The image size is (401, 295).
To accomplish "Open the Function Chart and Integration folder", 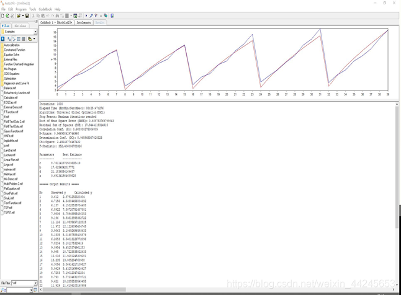I will point(19,64).
